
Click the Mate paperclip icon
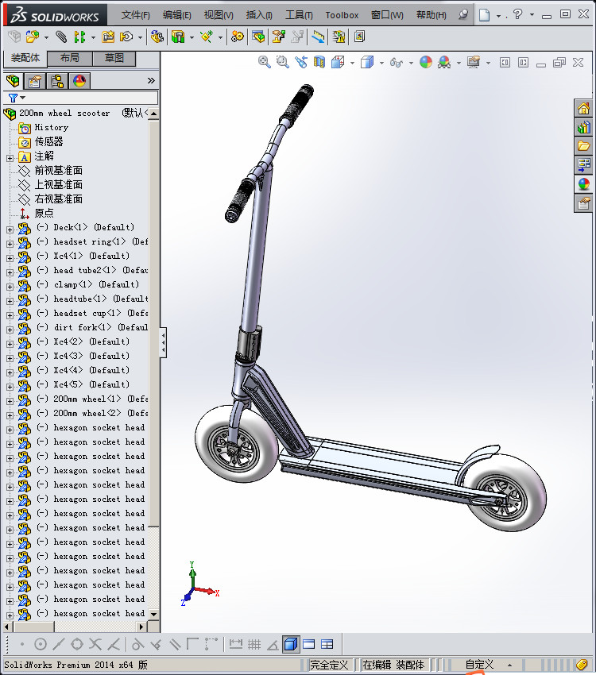(x=61, y=37)
